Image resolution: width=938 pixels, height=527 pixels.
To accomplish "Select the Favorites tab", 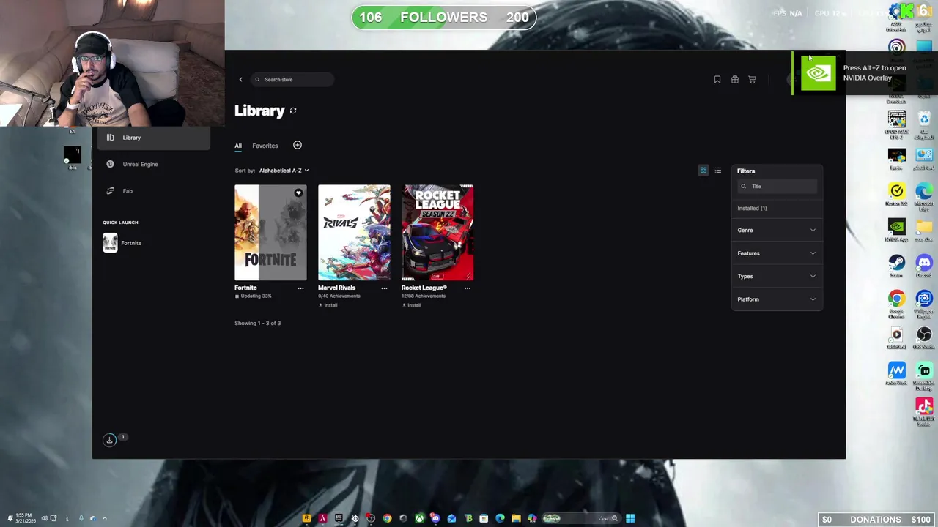I will pyautogui.click(x=265, y=146).
